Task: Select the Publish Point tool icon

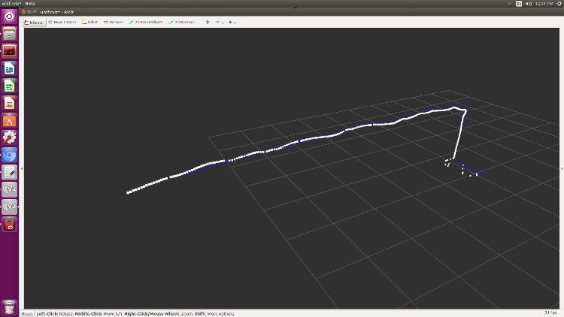Action: pyautogui.click(x=208, y=23)
